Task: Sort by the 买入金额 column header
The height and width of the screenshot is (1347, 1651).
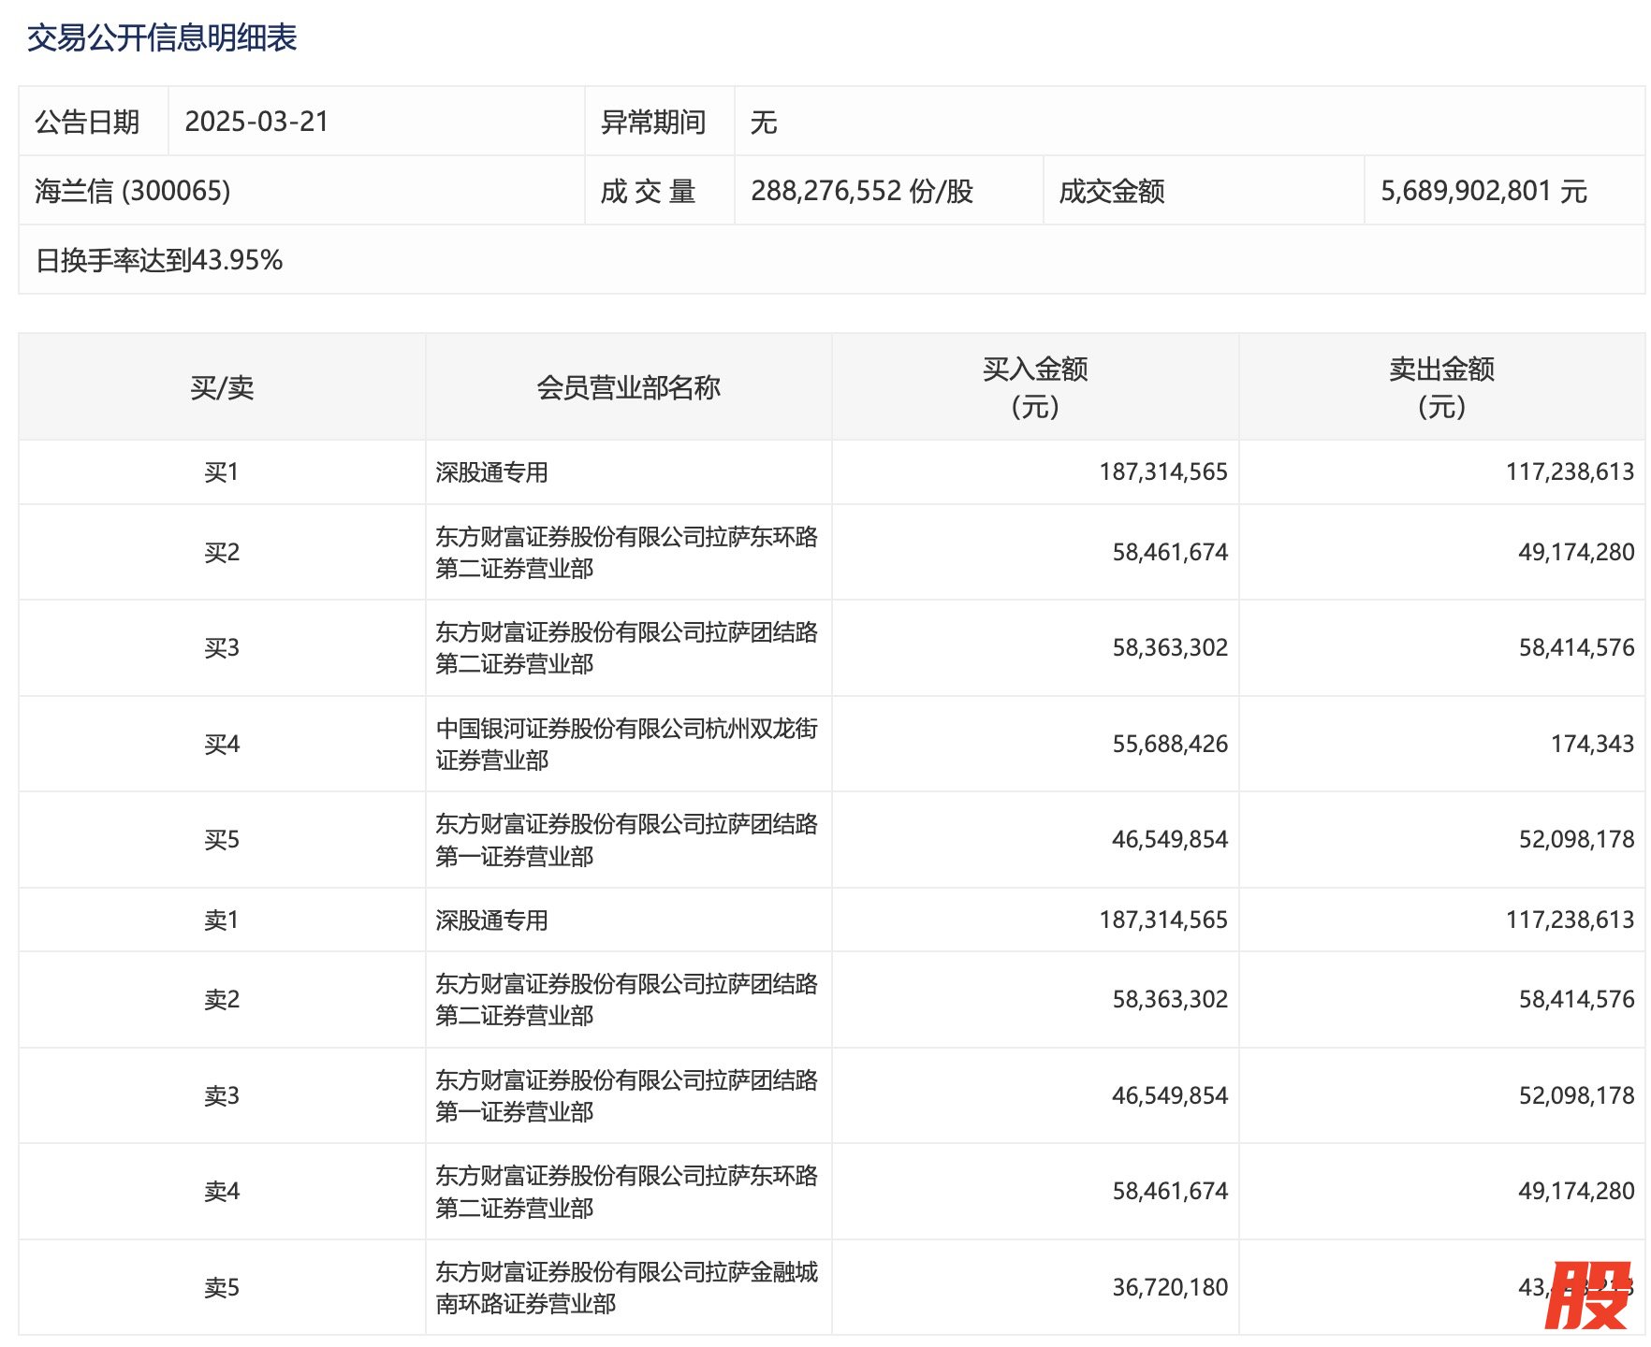Action: pyautogui.click(x=1034, y=387)
